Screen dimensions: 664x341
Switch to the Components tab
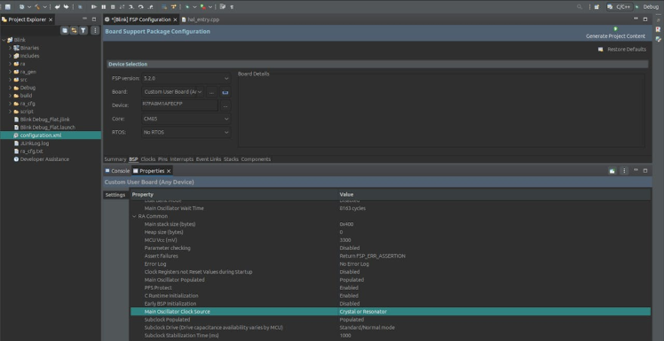(x=256, y=159)
